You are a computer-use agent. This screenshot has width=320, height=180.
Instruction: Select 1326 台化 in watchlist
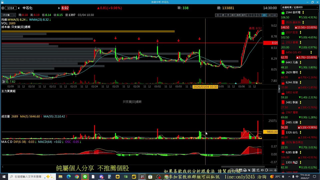pos(299,135)
